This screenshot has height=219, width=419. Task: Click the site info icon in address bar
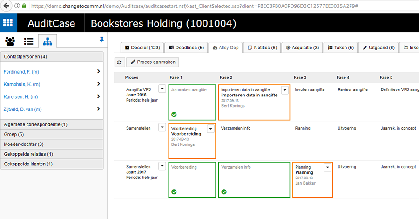point(17,6)
